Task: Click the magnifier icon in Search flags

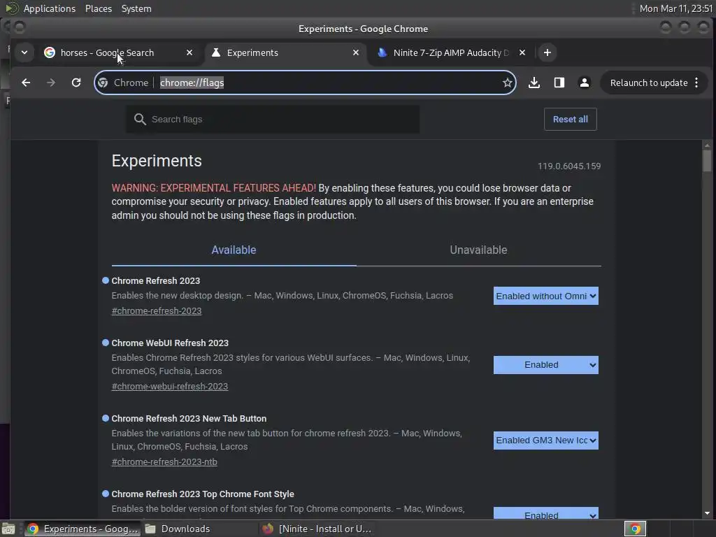Action: pos(140,119)
